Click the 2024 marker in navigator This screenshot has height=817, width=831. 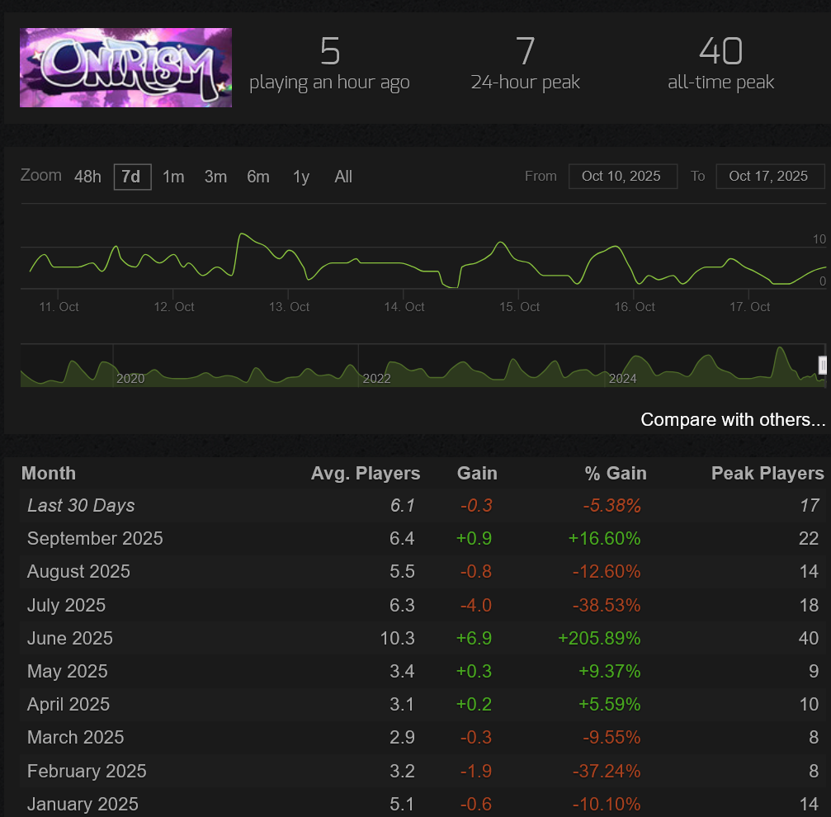click(x=623, y=378)
